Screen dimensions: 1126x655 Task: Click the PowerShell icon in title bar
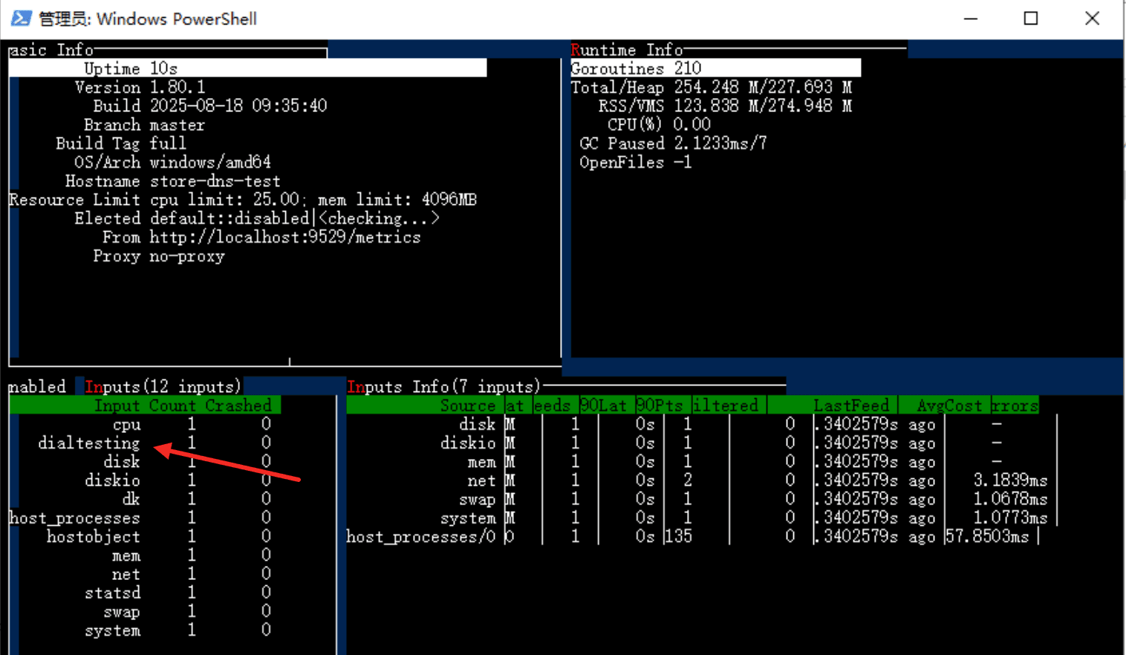pyautogui.click(x=22, y=18)
